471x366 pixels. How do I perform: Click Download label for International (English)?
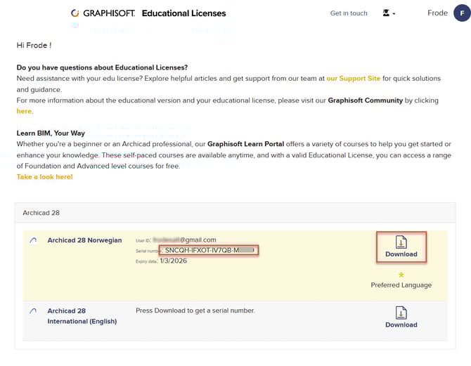tap(401, 325)
